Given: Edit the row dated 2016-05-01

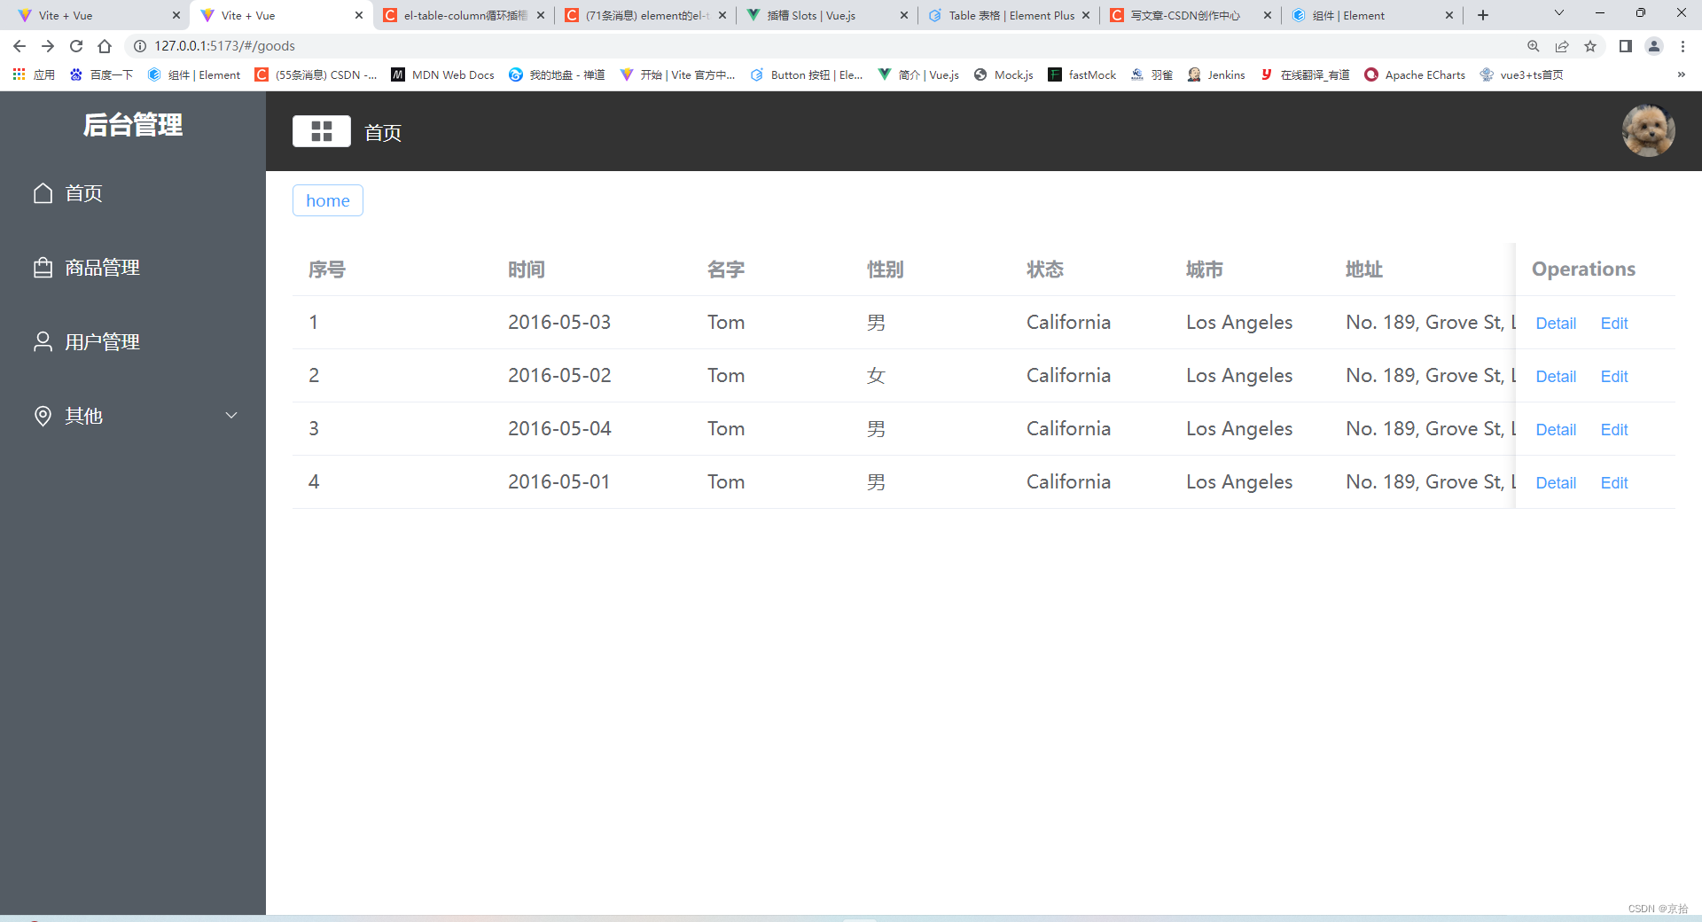Looking at the screenshot, I should point(1614,483).
